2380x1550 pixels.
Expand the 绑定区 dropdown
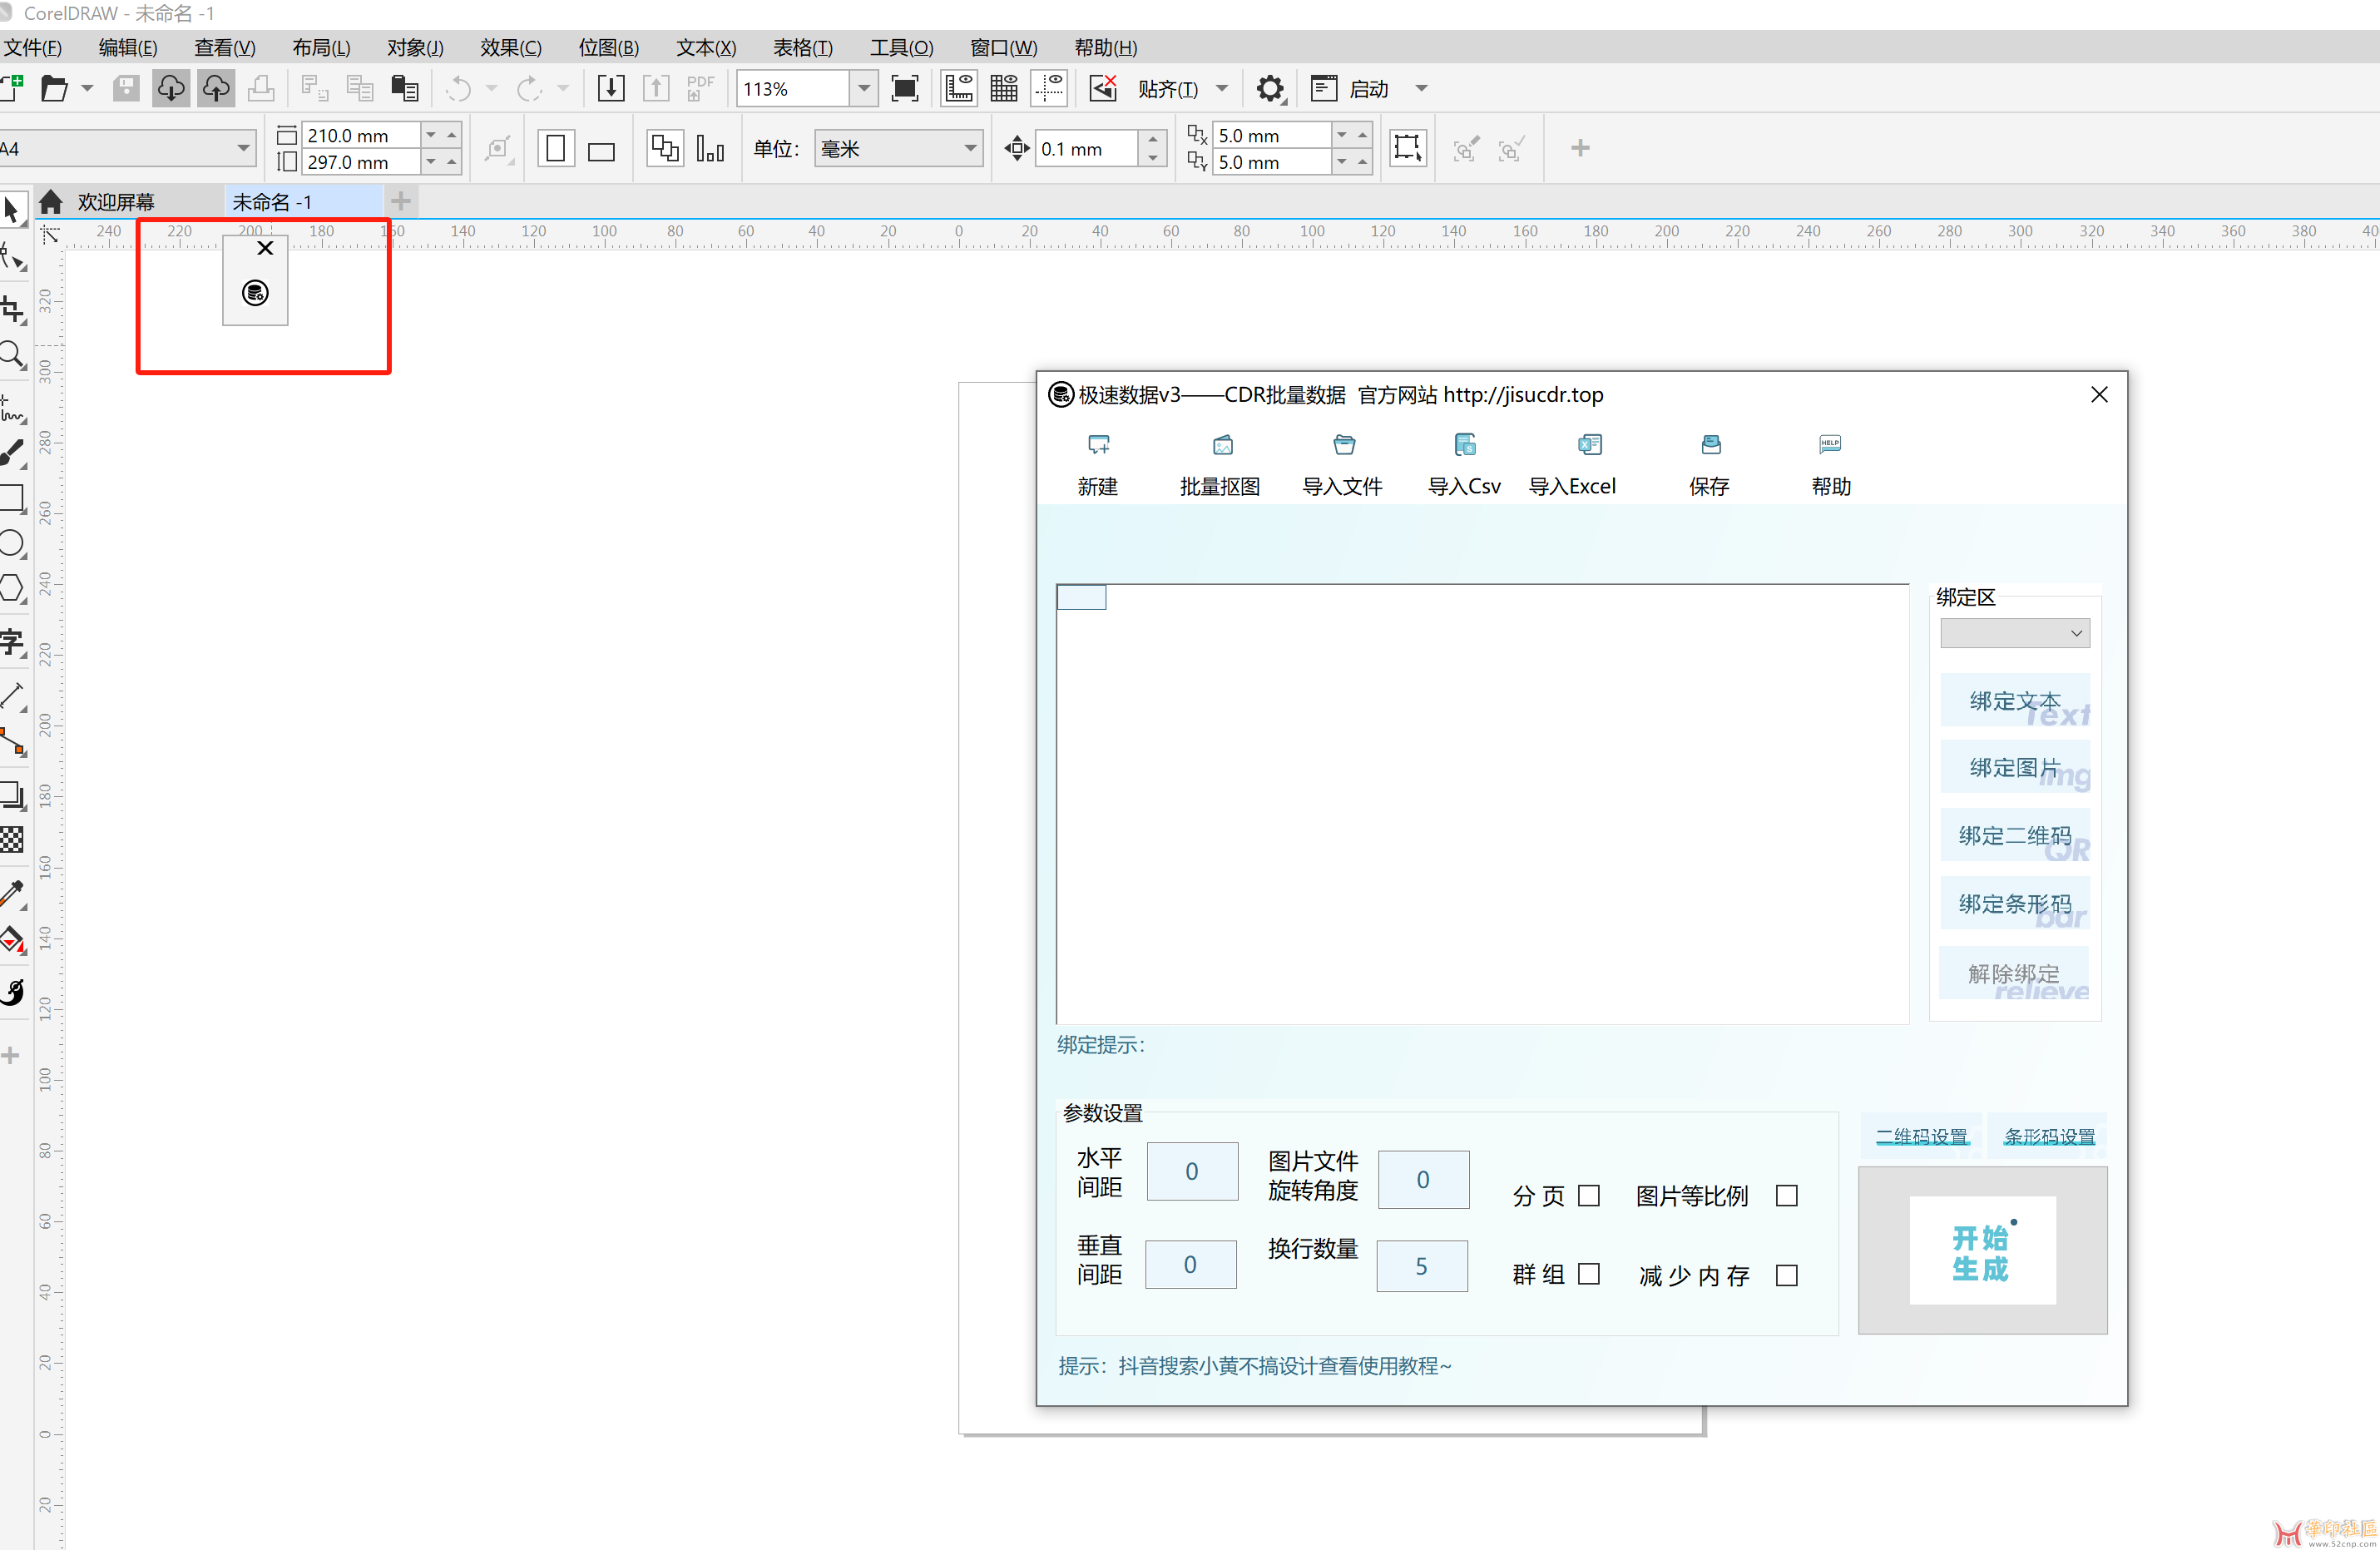coord(2014,633)
